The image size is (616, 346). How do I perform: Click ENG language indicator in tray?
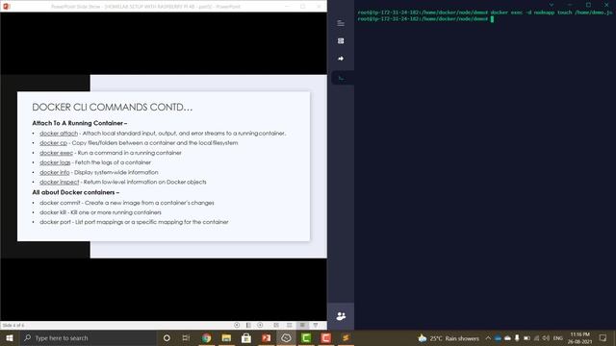coord(558,338)
